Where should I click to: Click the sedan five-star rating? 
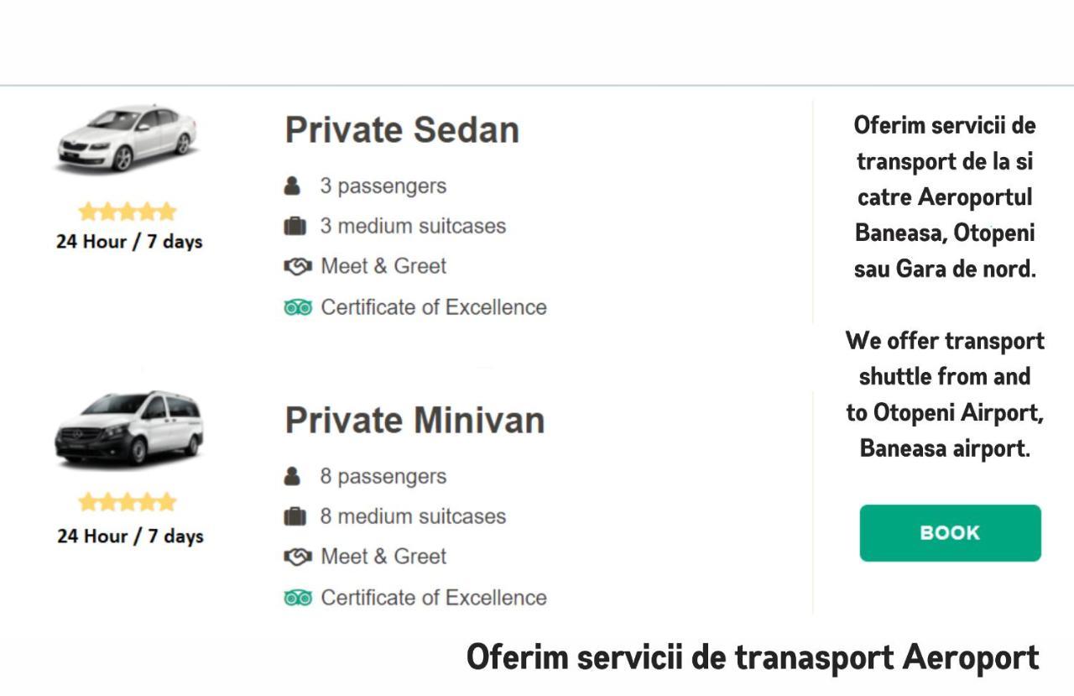[x=128, y=211]
